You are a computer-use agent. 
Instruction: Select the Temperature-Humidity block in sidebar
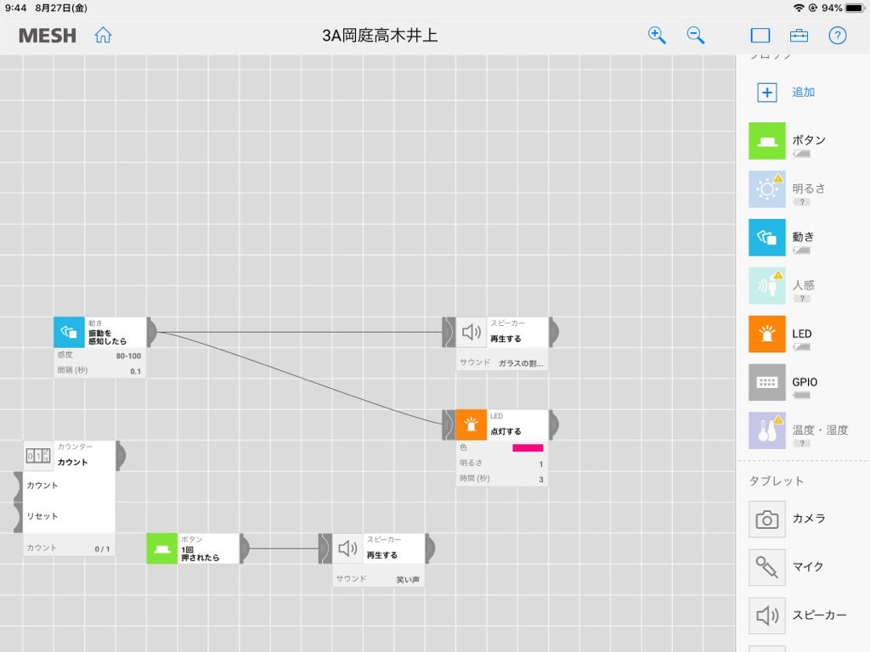(x=767, y=430)
